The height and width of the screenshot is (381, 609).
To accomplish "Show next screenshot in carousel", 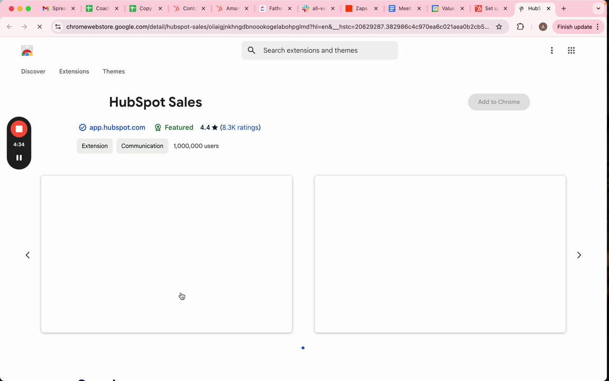I will tap(579, 255).
